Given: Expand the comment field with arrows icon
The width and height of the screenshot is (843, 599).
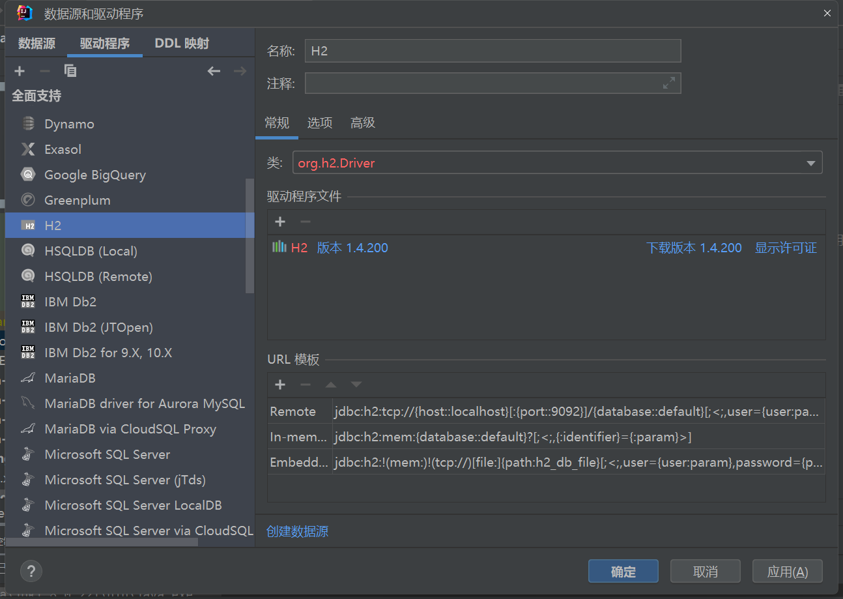Looking at the screenshot, I should (669, 83).
